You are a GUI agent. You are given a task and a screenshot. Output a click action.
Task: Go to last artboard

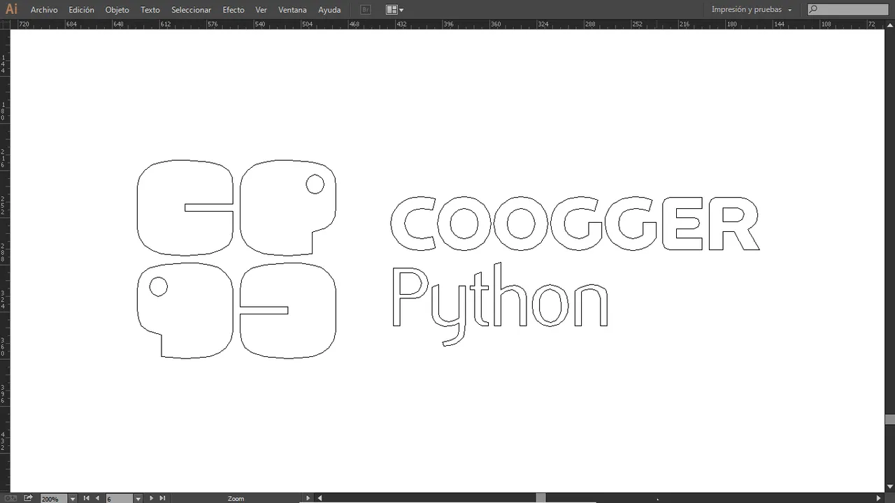[162, 498]
